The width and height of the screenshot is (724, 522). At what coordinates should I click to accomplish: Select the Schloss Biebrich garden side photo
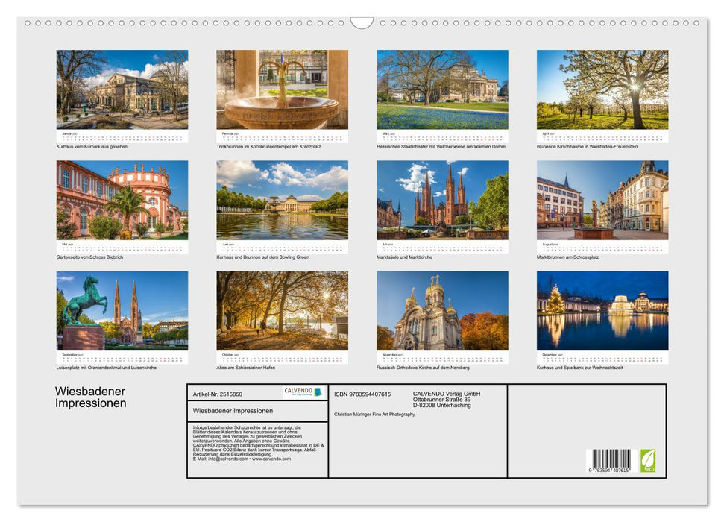coord(122,200)
